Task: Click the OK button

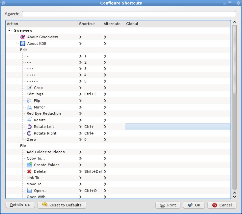Action: point(194,205)
